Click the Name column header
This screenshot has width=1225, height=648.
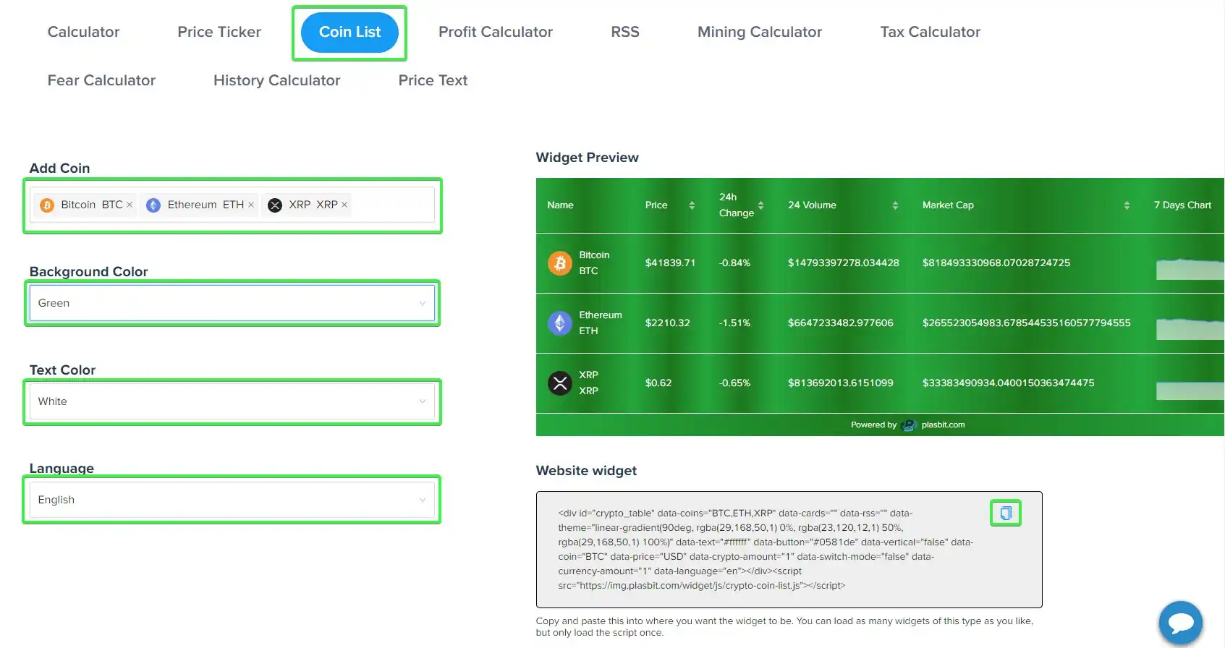pos(560,205)
